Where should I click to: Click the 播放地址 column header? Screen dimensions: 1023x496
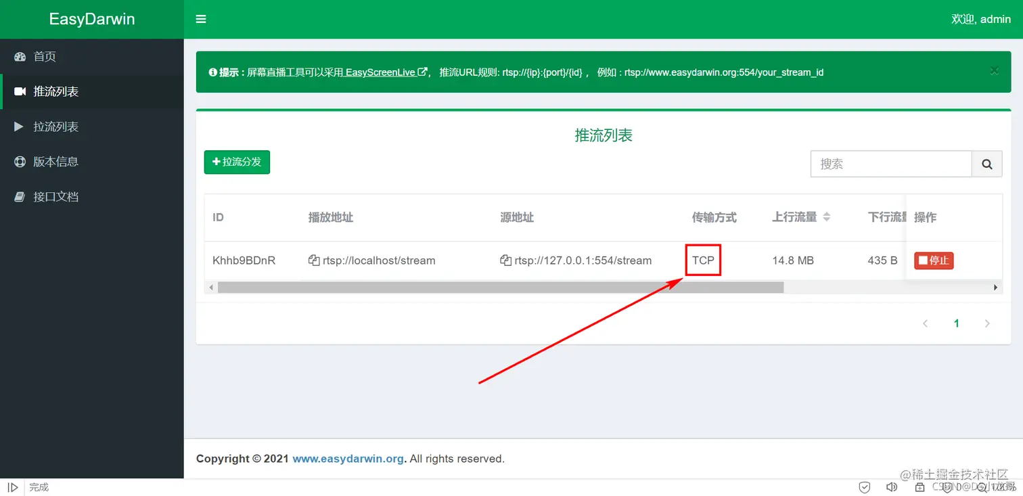tap(331, 217)
